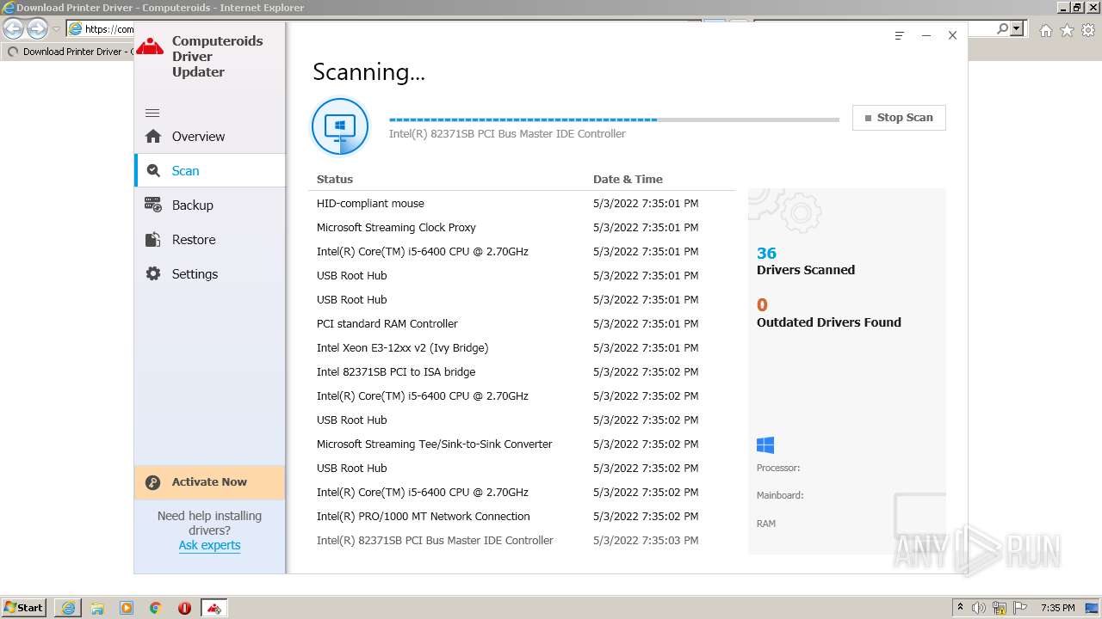Click the Stop Scan button
Viewport: 1102px width, 619px height.
click(x=899, y=118)
